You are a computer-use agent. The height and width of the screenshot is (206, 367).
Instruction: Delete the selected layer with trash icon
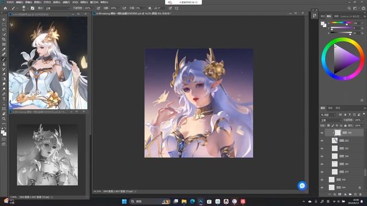(361, 195)
